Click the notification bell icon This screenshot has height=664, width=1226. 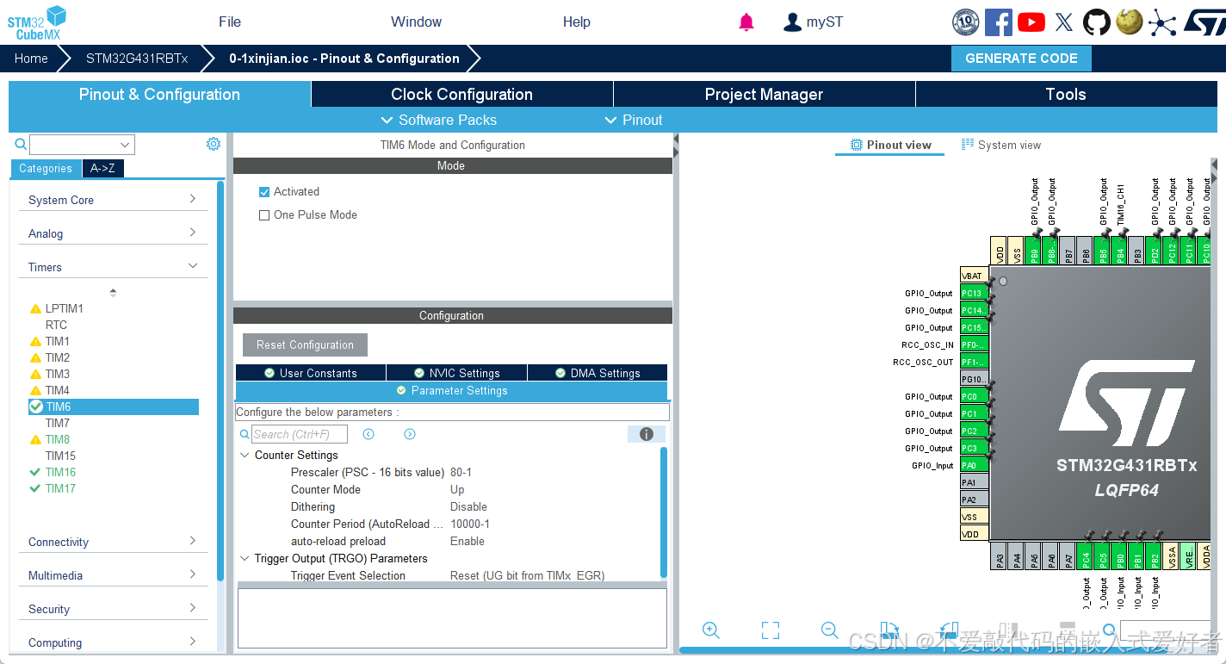tap(746, 22)
